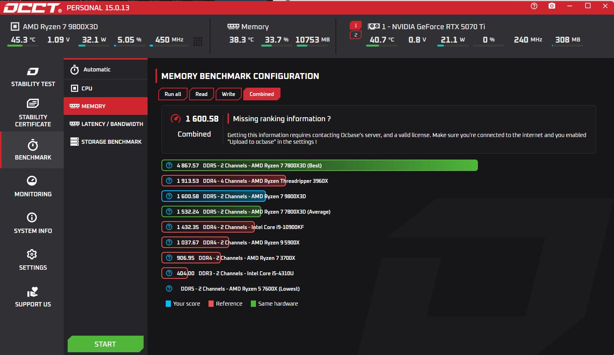Click the info icon for Ryzen 7 3700X row
This screenshot has height=355, width=614.
coord(169,258)
